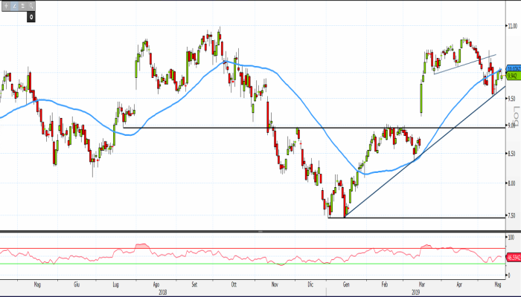Viewport: 521px width, 297px height.
Task: Activate the trend line drawing tool
Action: (14, 5)
